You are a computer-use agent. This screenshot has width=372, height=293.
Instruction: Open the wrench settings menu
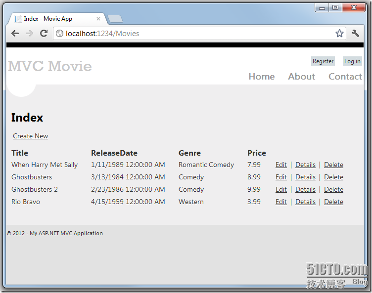355,34
